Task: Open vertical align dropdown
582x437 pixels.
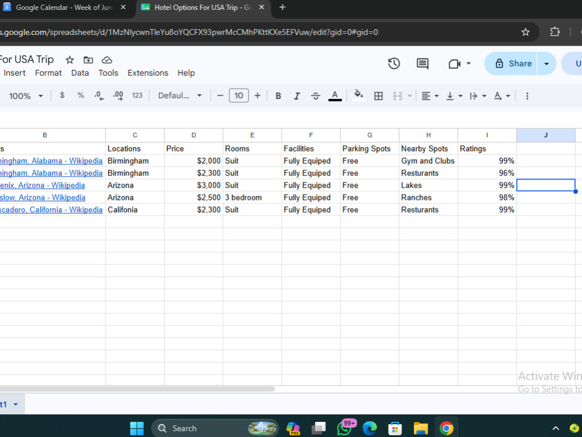Action: point(454,96)
